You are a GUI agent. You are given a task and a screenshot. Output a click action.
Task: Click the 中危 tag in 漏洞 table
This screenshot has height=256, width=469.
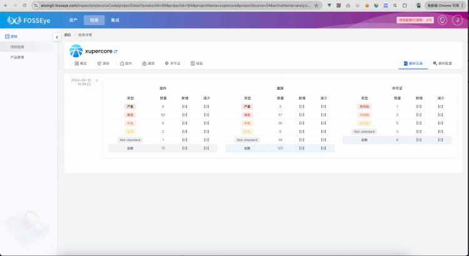point(247,123)
